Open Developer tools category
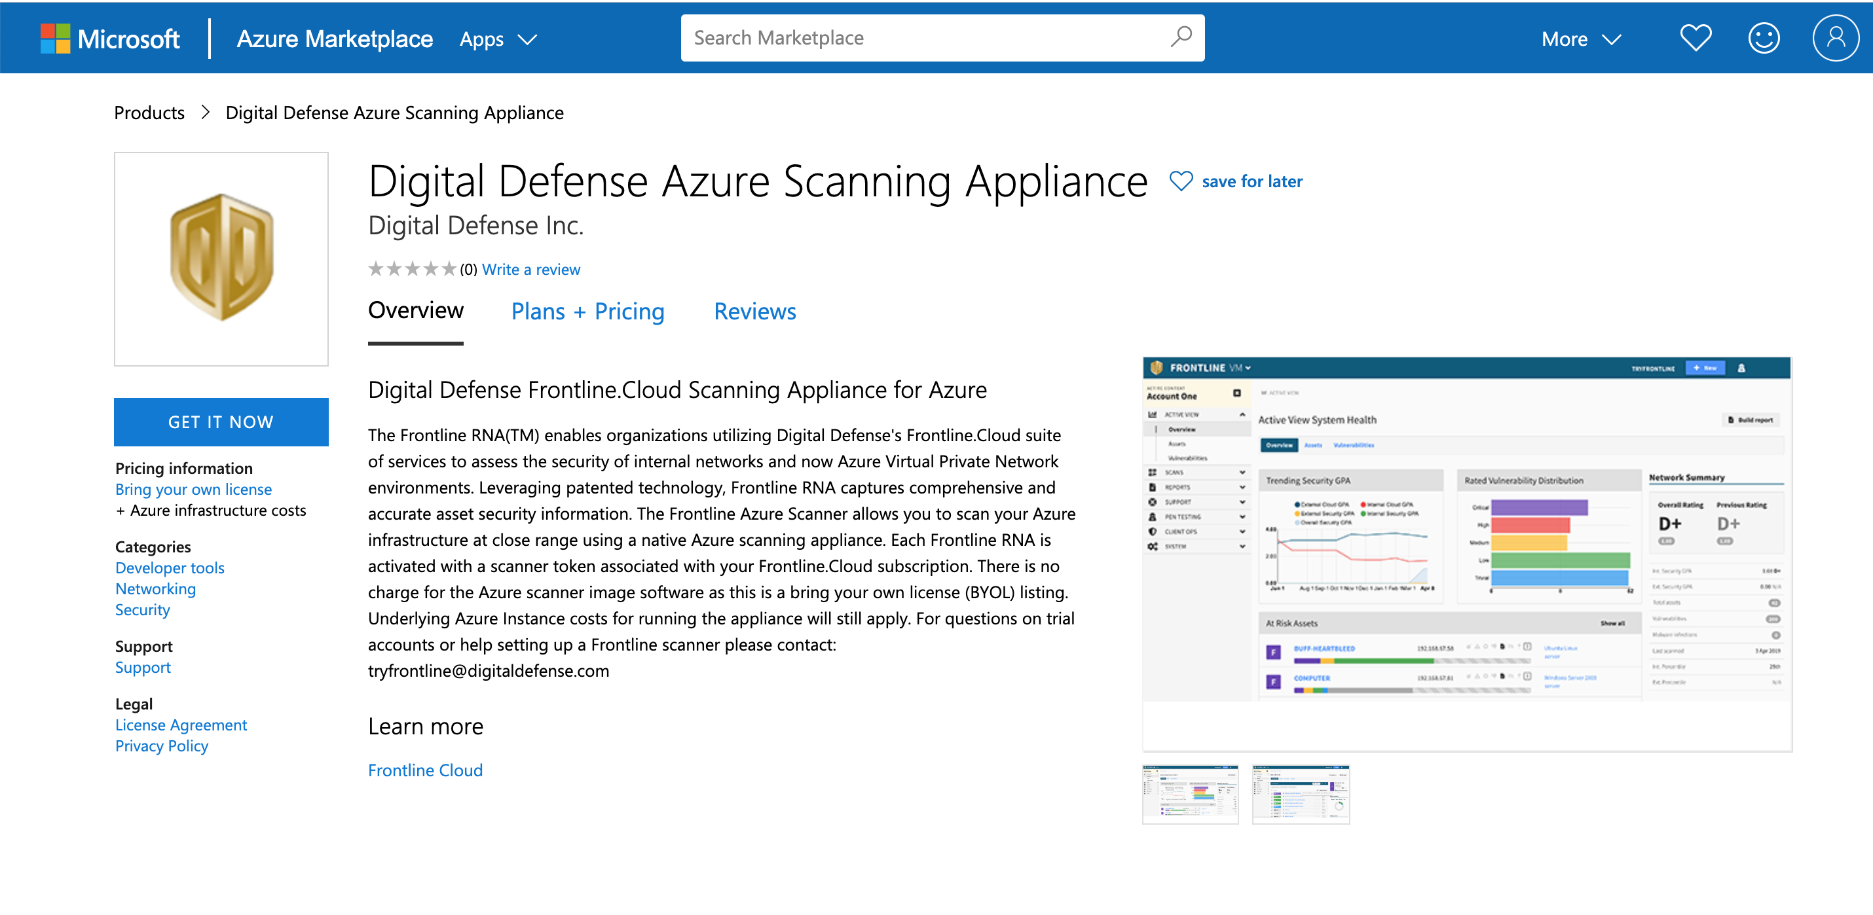This screenshot has width=1873, height=915. pyautogui.click(x=170, y=567)
